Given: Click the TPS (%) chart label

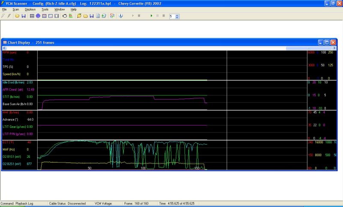Looking at the screenshot, I should 8,67.
